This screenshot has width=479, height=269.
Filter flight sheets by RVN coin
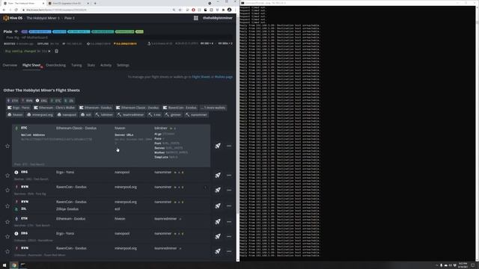point(27,101)
